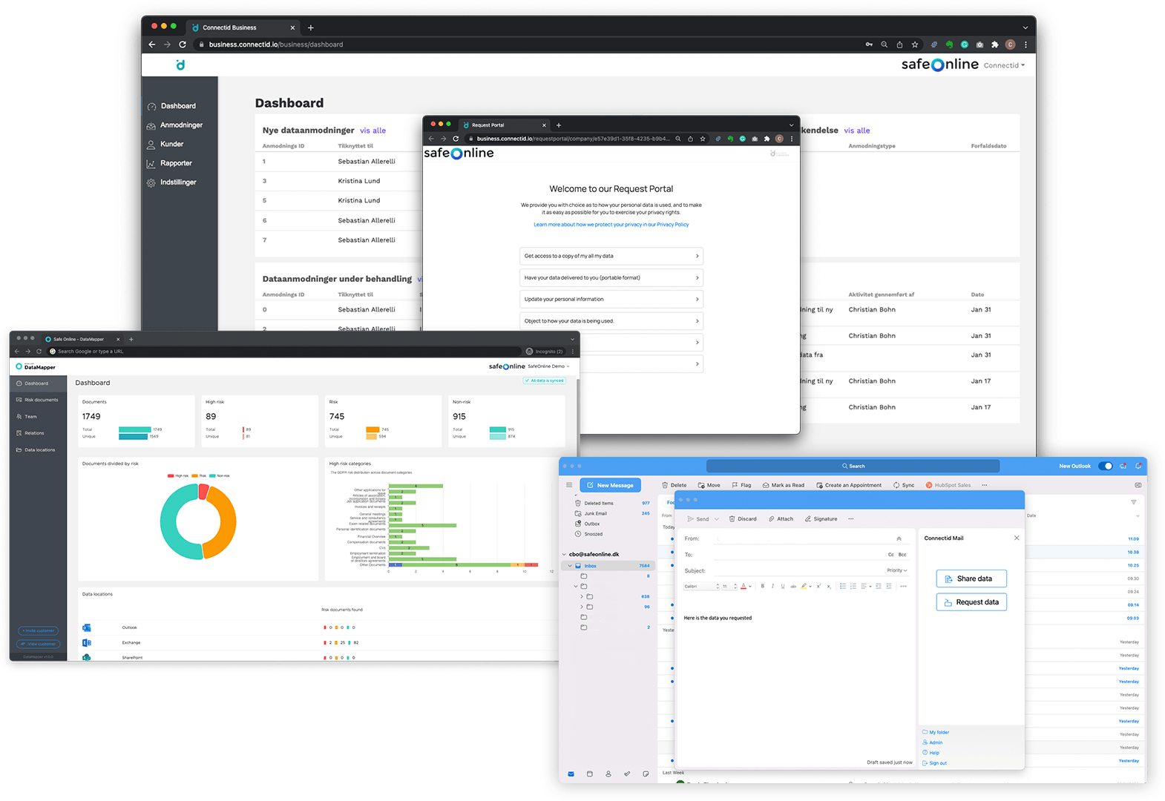
Task: Expand 'Get access to a copy of my all my data'
Action: tap(611, 256)
